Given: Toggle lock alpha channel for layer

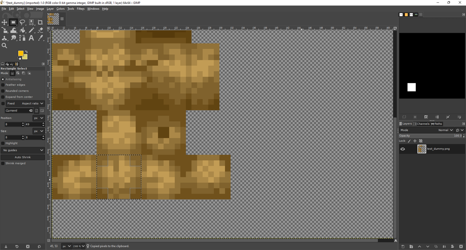Looking at the screenshot, I should click(421, 141).
